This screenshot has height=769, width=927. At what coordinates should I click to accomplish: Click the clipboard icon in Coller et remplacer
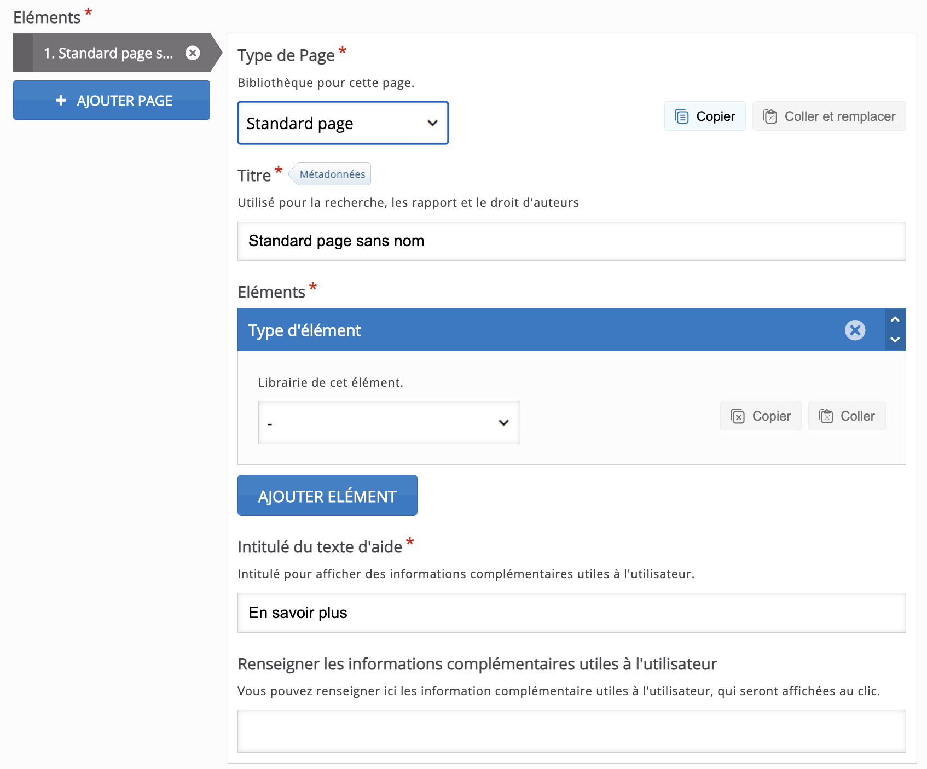[x=770, y=116]
